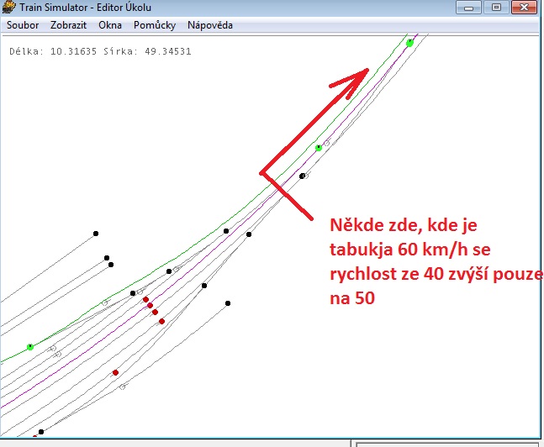544x447 pixels.
Task: Open the Soubor menu
Action: [x=23, y=25]
